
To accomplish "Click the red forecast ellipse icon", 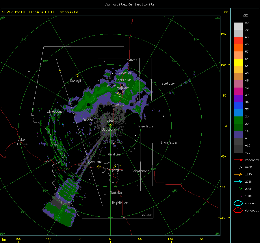I will [238, 210].
